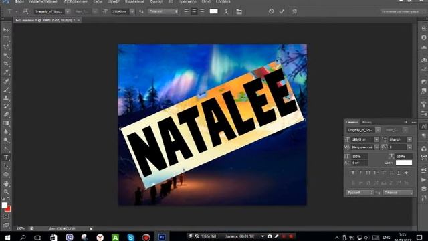Open Warp Text dialog in options bar
This screenshot has width=428, height=241.
226,11
